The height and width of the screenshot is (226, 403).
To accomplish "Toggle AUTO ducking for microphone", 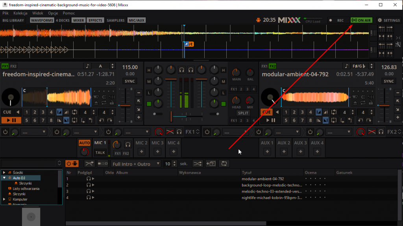I will [x=85, y=143].
